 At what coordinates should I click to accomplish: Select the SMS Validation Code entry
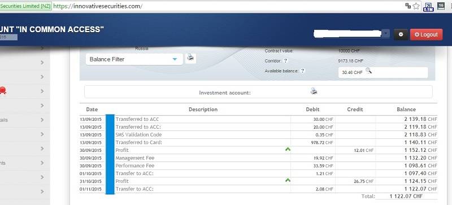138,134
